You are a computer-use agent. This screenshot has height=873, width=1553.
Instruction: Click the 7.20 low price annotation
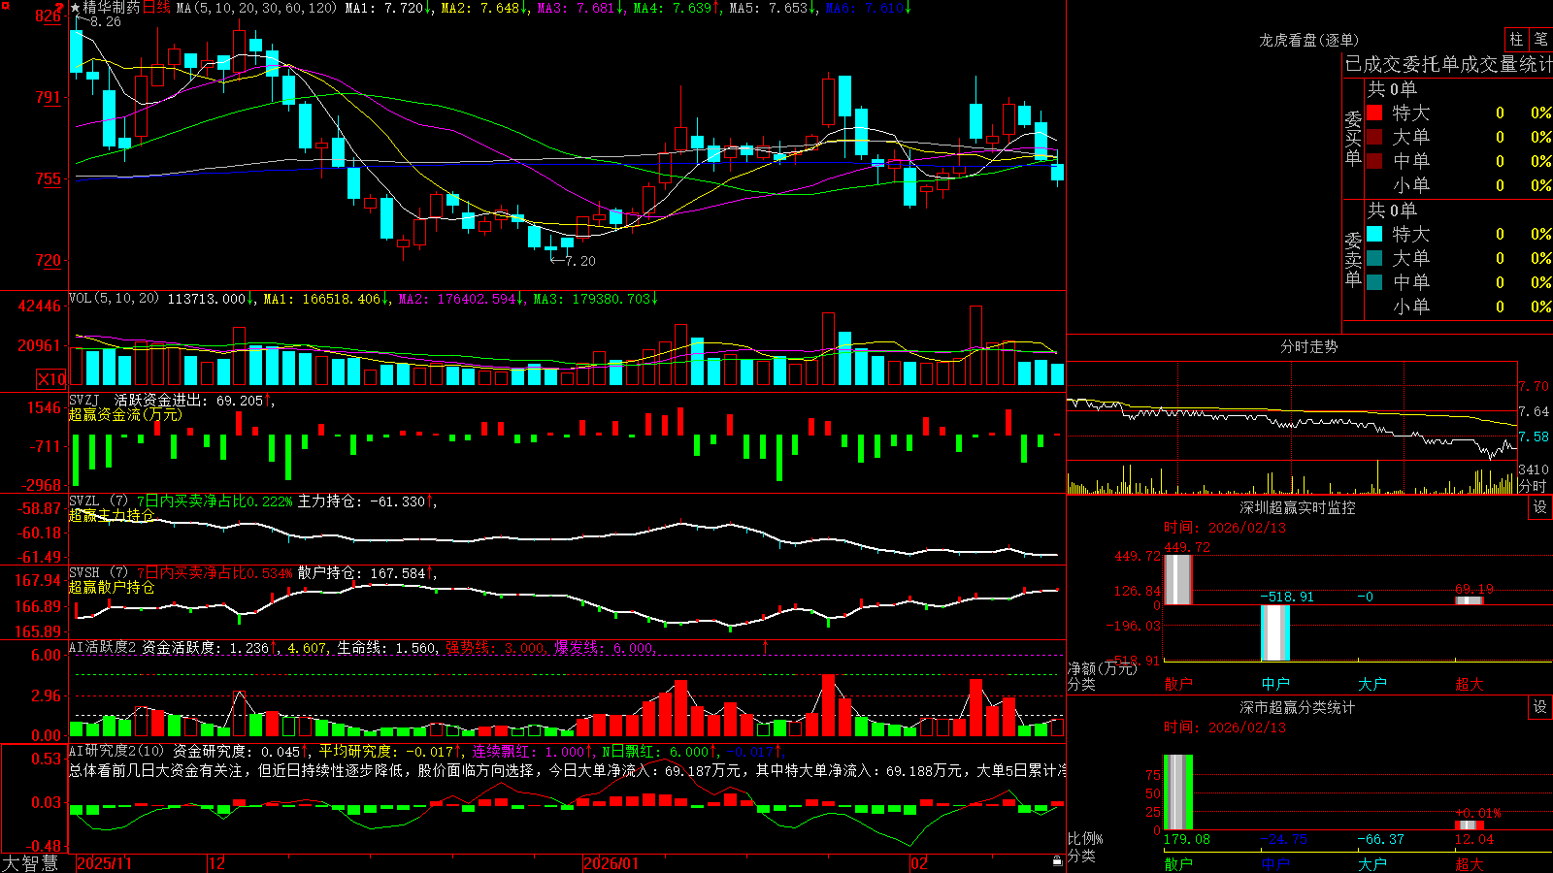point(580,261)
